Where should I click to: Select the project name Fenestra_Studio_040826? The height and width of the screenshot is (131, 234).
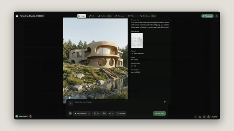[32, 16]
